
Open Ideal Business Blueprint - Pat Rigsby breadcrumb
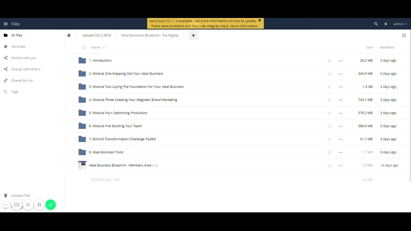point(150,35)
